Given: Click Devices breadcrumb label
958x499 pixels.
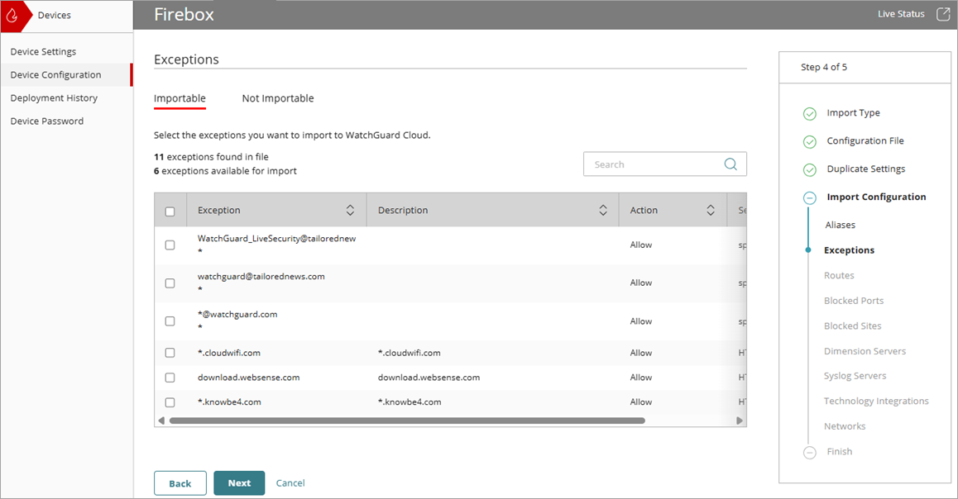Looking at the screenshot, I should (55, 15).
